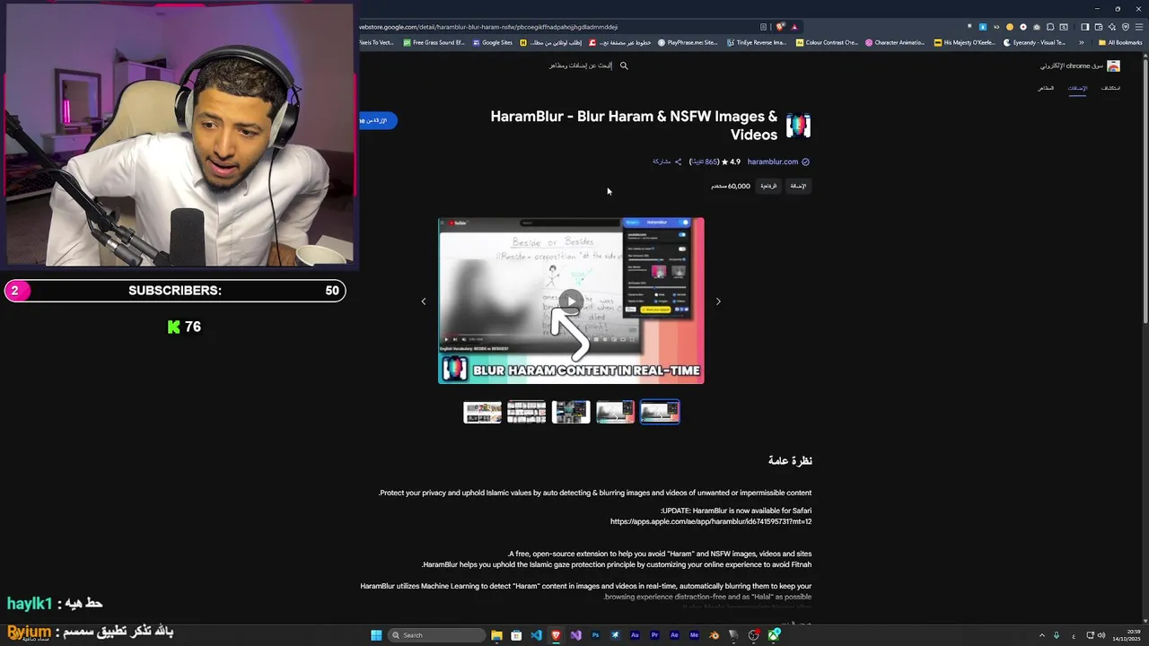
Task: Click the HaramBlur extension logo icon
Action: [x=798, y=126]
